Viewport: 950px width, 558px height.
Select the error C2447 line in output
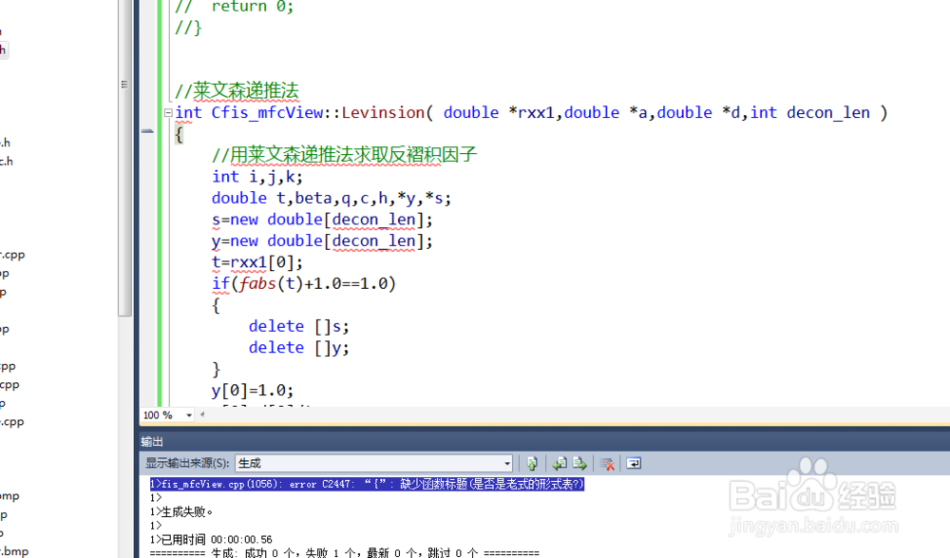(x=367, y=484)
